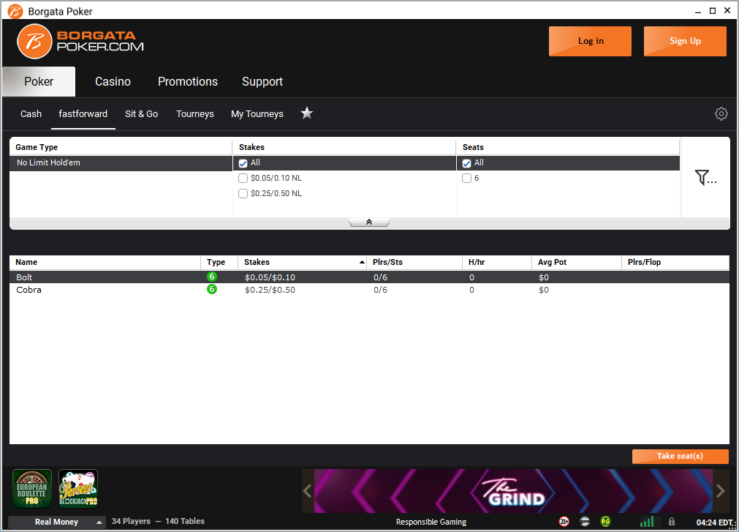The width and height of the screenshot is (739, 532).
Task: Enable the $0.05/0.10 NL stakes filter
Action: pyautogui.click(x=243, y=179)
